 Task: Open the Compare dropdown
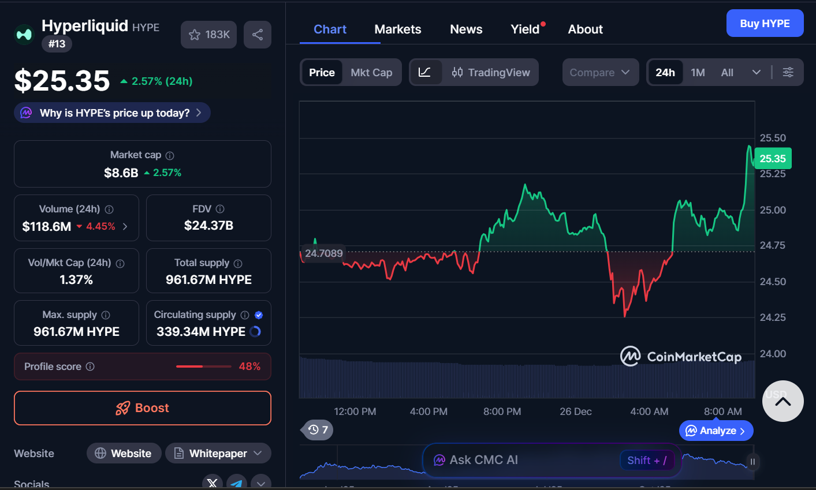pos(601,72)
